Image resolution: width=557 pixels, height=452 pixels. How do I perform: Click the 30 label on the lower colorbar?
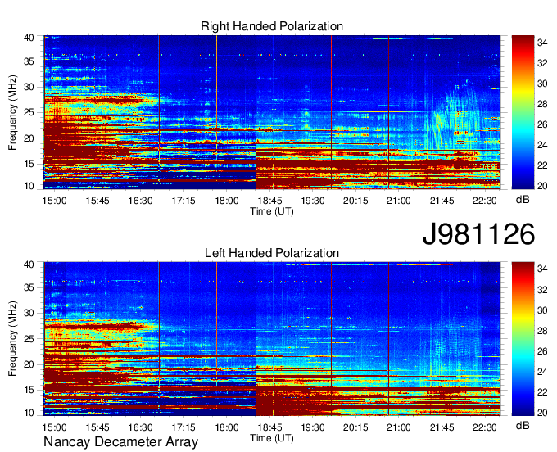point(542,310)
